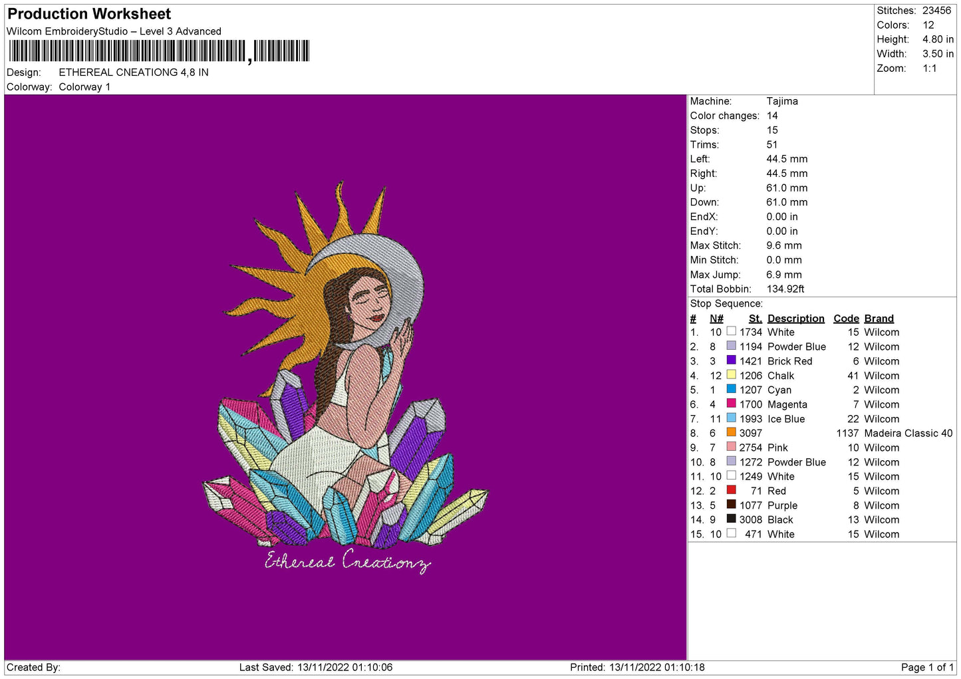Click the Purple swatch for stop 13
Screen dimensions: 961x679
[x=731, y=504]
